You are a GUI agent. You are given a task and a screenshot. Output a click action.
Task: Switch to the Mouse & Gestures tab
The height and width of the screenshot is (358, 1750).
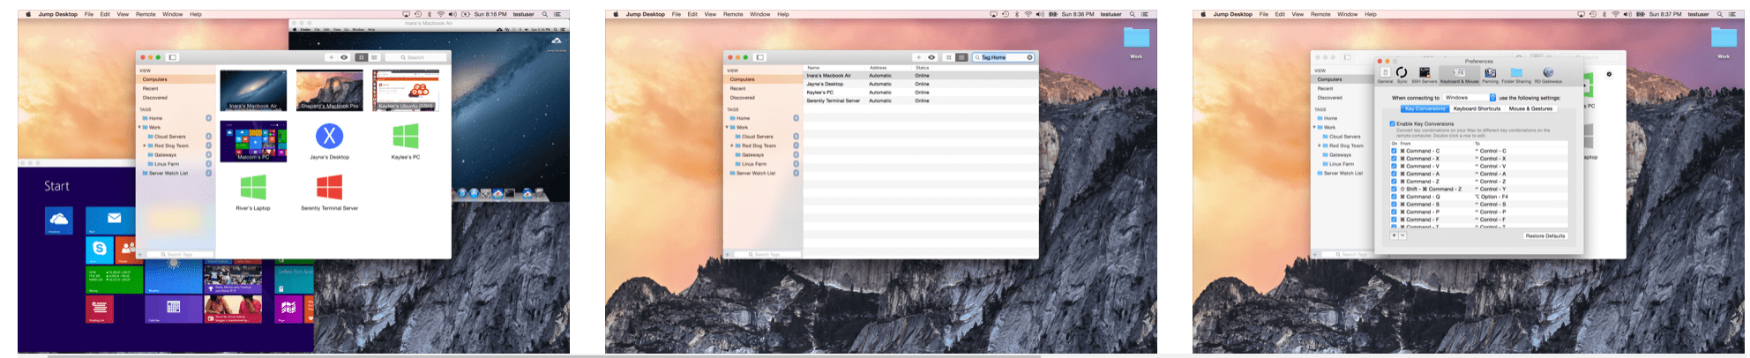1530,108
